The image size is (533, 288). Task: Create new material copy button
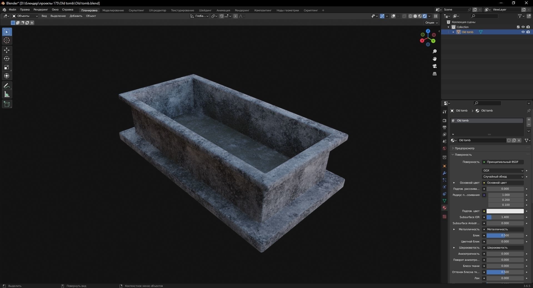click(x=514, y=140)
